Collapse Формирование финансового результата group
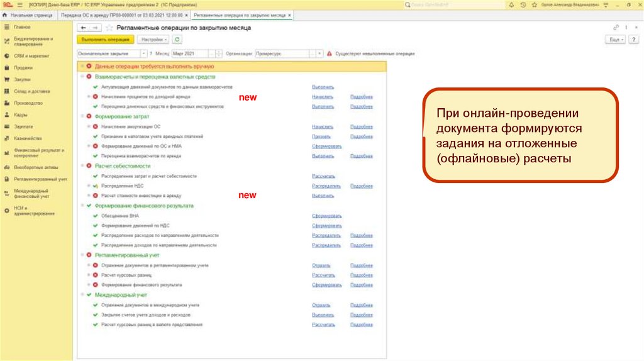 pyautogui.click(x=82, y=206)
